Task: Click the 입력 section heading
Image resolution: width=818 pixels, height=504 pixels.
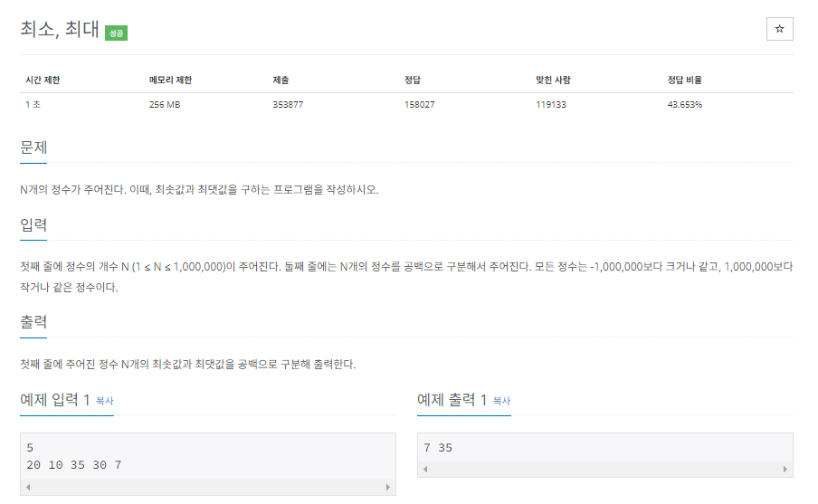Action: [33, 224]
